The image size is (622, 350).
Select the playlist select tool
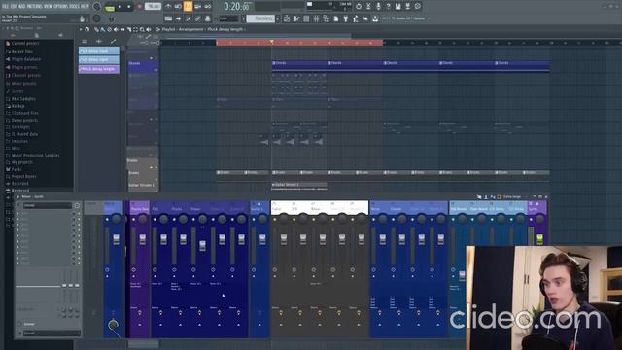click(135, 29)
